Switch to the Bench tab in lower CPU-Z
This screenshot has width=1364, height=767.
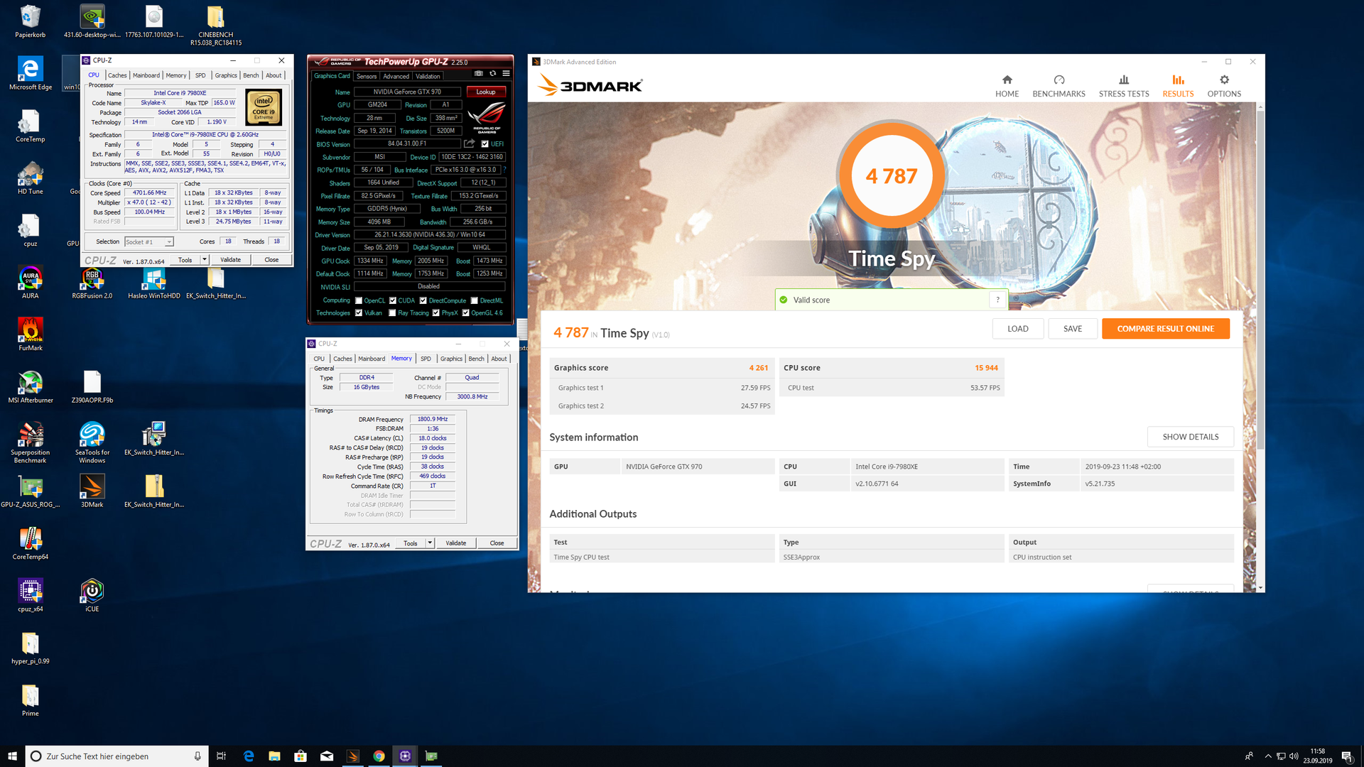tap(477, 359)
